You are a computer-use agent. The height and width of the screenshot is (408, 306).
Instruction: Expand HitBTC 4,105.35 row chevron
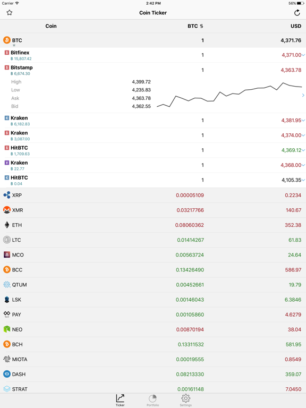tap(303, 180)
